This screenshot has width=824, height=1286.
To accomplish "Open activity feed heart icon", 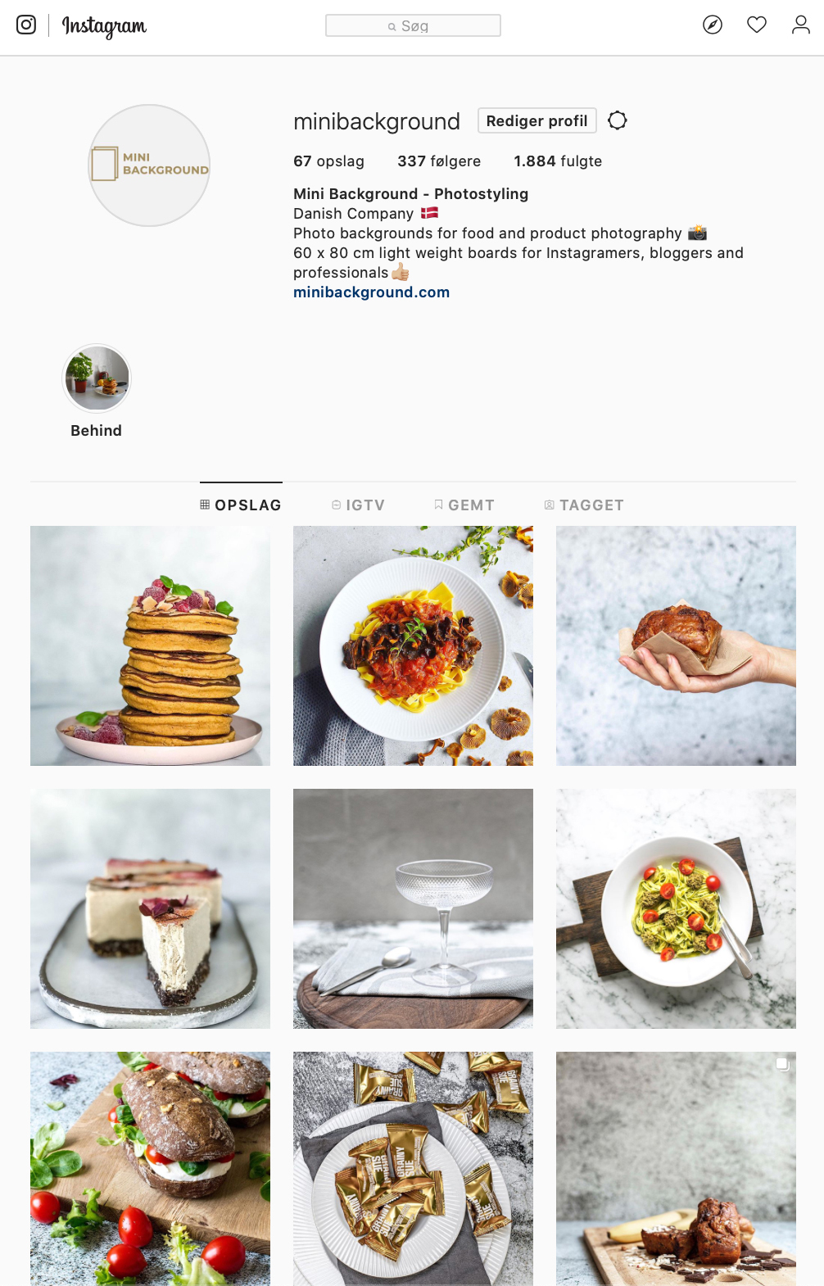I will coord(757,25).
